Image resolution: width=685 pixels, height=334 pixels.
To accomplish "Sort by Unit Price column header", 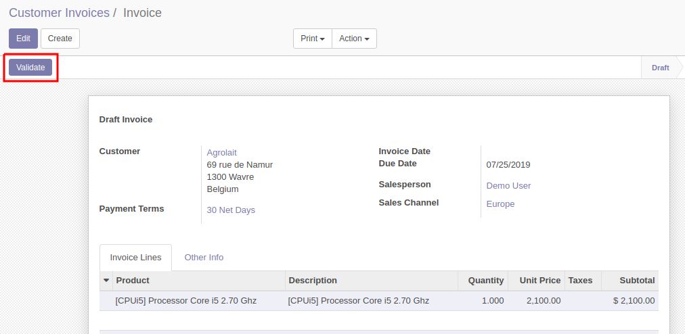I will pyautogui.click(x=536, y=281).
